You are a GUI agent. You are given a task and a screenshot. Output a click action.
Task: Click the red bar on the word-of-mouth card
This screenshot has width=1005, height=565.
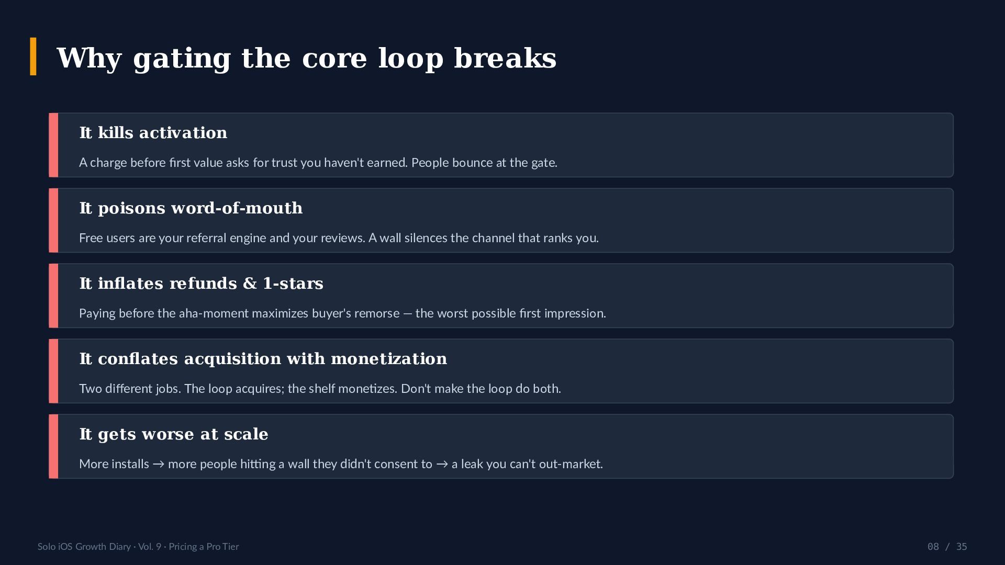point(53,220)
